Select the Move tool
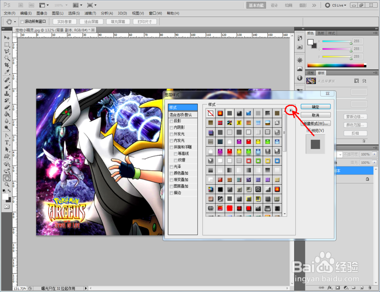This screenshot has height=292, width=380. pyautogui.click(x=7, y=38)
